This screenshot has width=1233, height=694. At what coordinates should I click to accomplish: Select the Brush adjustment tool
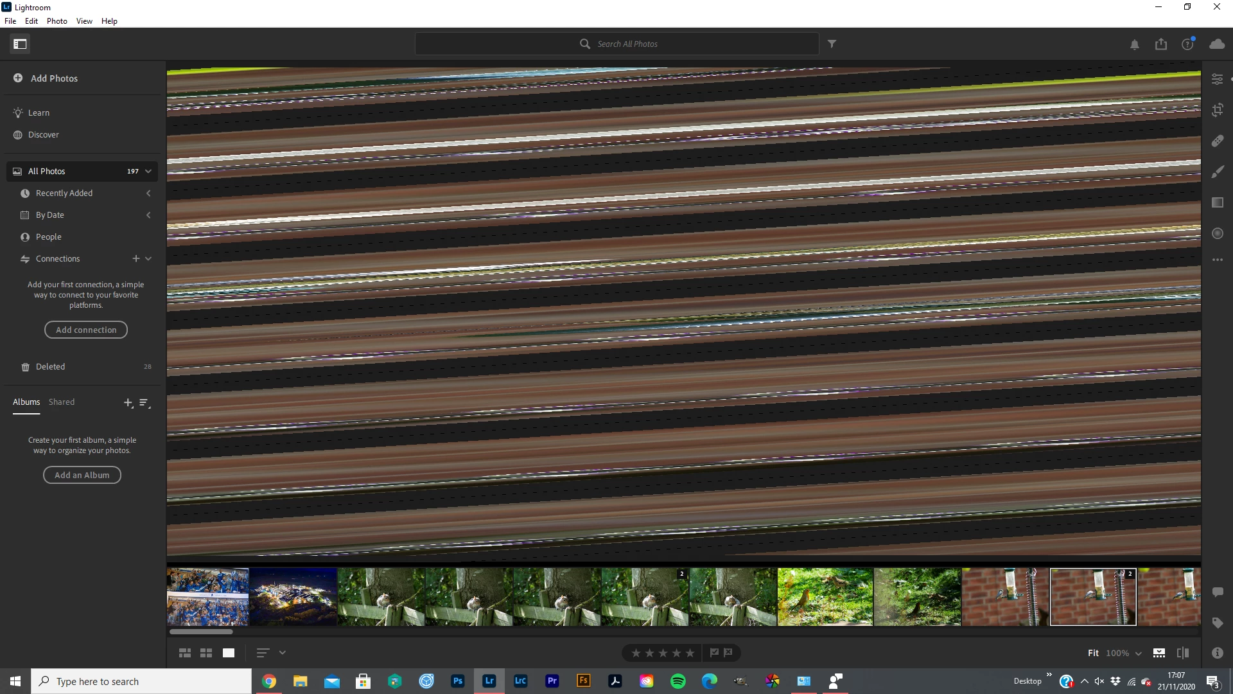(x=1217, y=172)
